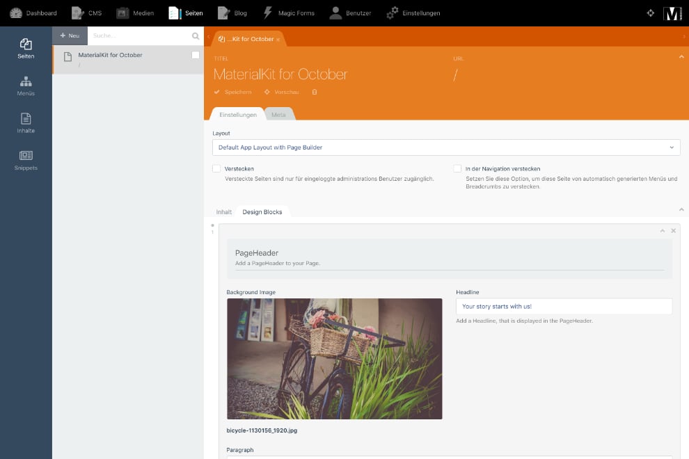This screenshot has height=459, width=689.
Task: Select the Seiten top navigation icon
Action: click(x=175, y=13)
